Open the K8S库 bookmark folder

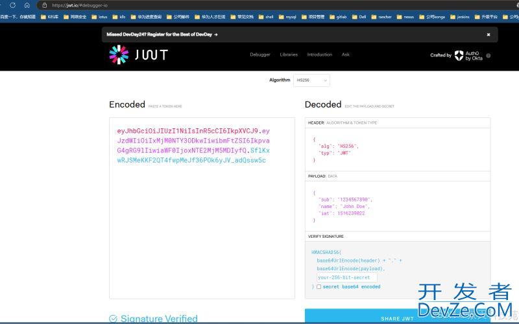pyautogui.click(x=49, y=17)
